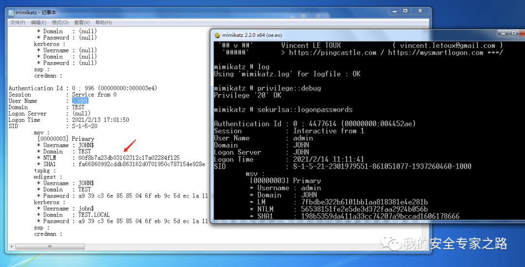Click the Notepad file icon in title bar

pyautogui.click(x=11, y=12)
